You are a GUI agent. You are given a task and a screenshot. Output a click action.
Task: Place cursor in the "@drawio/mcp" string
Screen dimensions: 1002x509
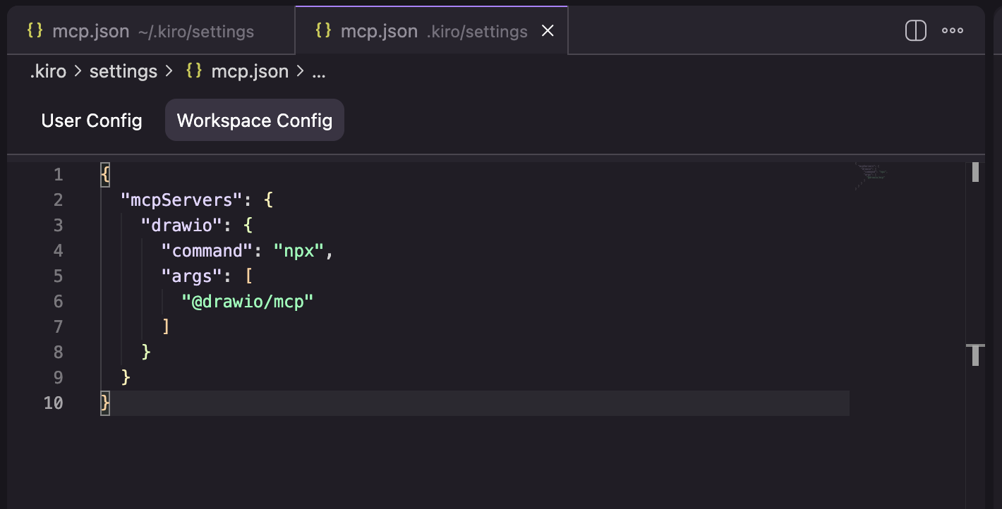point(247,301)
